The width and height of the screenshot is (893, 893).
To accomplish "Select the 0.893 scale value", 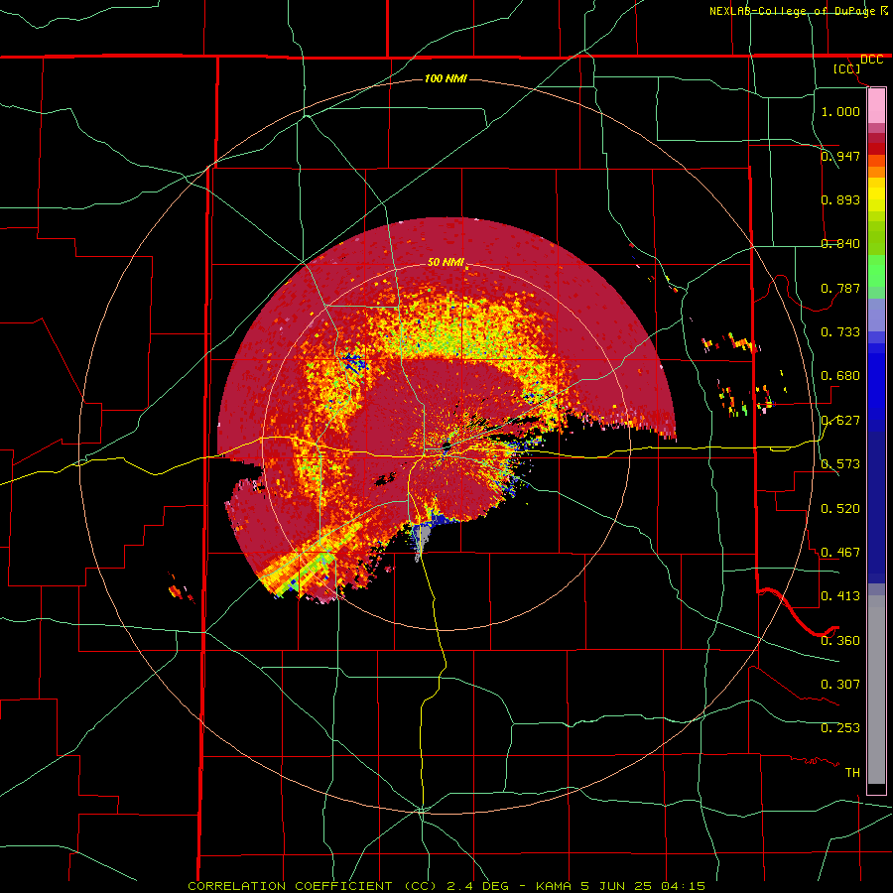I will (840, 199).
